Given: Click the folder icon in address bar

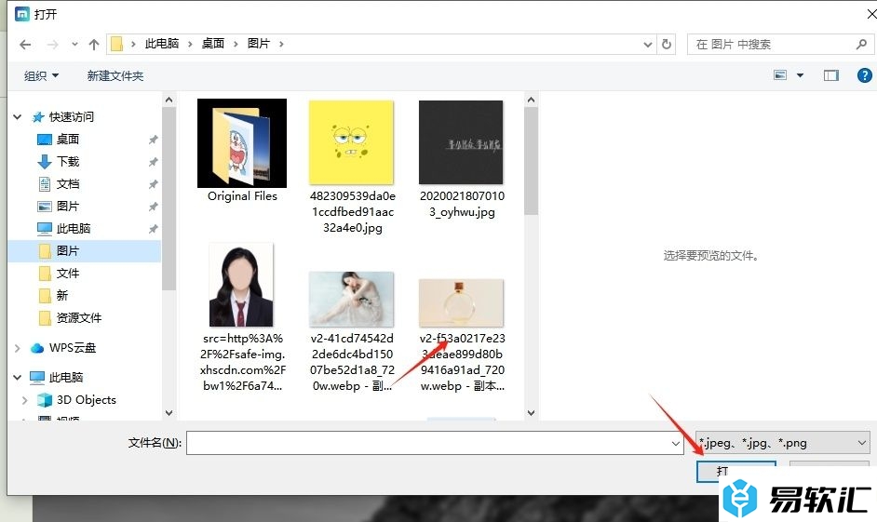Looking at the screenshot, I should pos(116,44).
